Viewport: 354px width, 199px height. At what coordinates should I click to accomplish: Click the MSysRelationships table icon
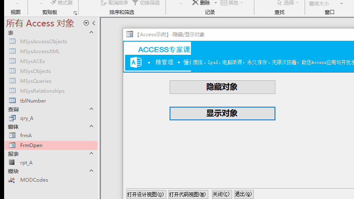point(12,91)
